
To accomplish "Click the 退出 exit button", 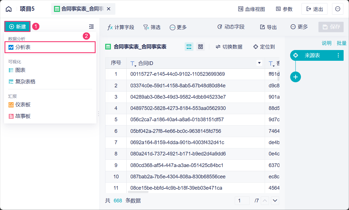I will pos(314,9).
